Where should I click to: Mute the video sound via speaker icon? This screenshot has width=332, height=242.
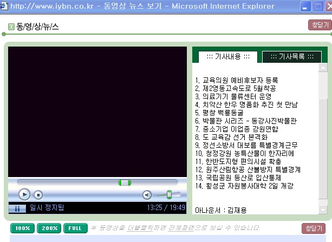coord(147,195)
